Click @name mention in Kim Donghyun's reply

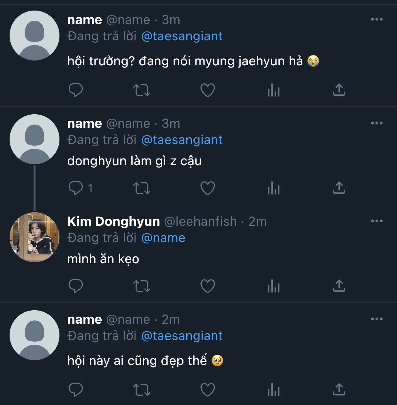coord(163,238)
